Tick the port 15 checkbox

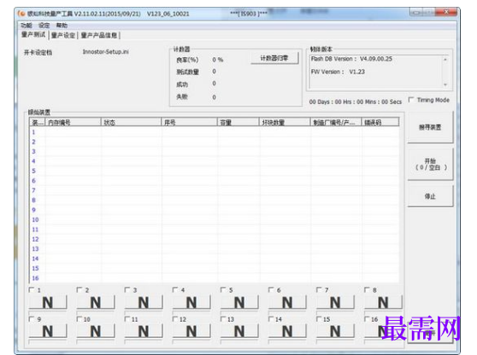(319, 319)
